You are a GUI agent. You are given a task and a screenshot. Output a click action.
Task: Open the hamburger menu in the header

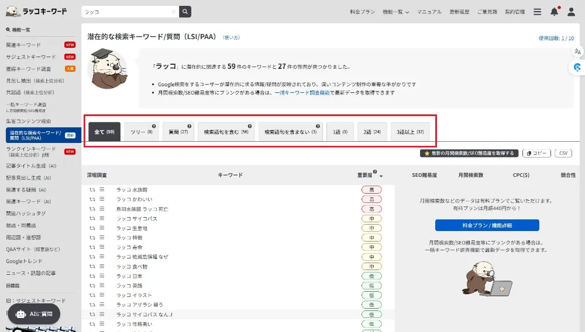[537, 12]
